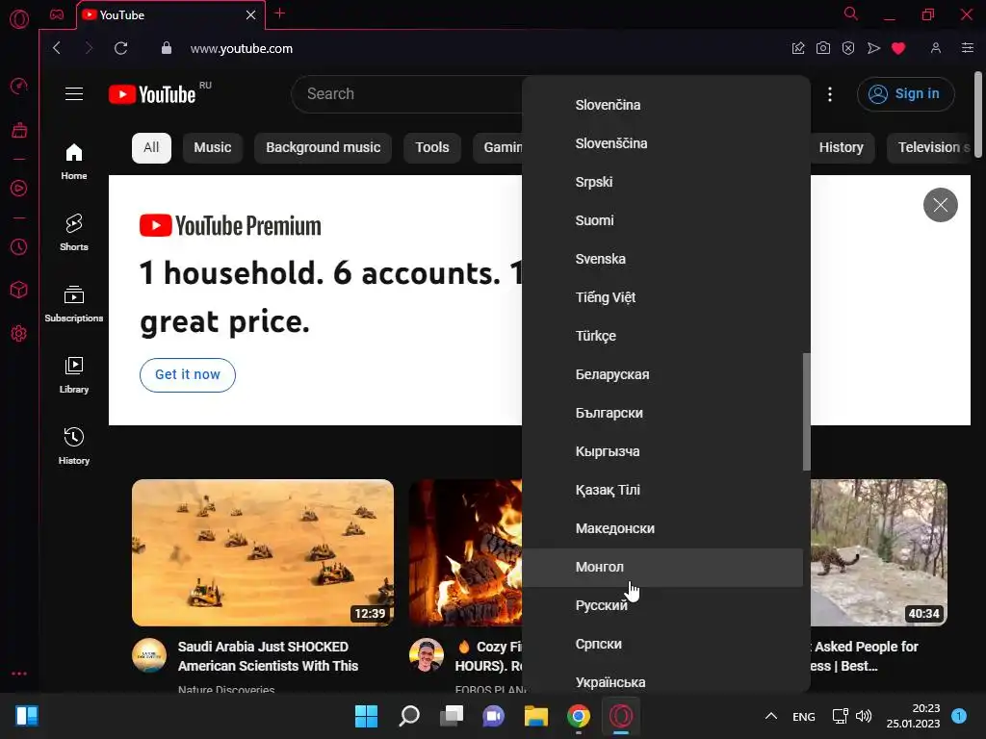986x739 pixels.
Task: Click Get it now button
Action: 188,375
